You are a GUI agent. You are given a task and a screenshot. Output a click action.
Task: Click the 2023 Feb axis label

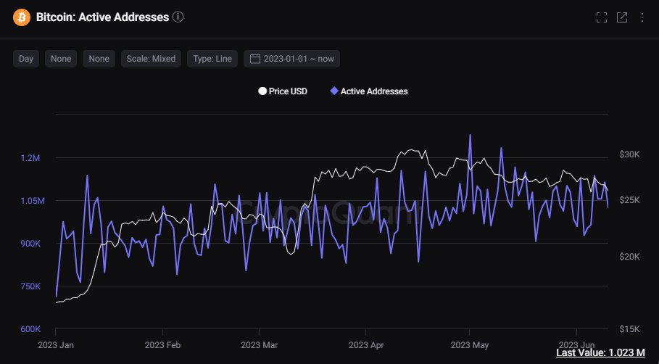coord(162,345)
